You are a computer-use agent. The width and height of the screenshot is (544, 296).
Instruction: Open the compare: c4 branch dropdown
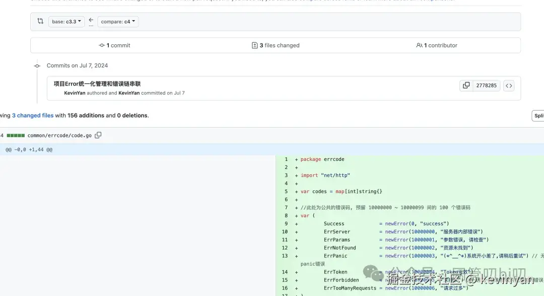click(118, 22)
